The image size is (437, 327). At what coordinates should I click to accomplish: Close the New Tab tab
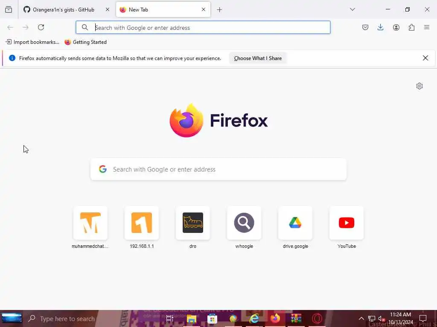[x=204, y=9]
